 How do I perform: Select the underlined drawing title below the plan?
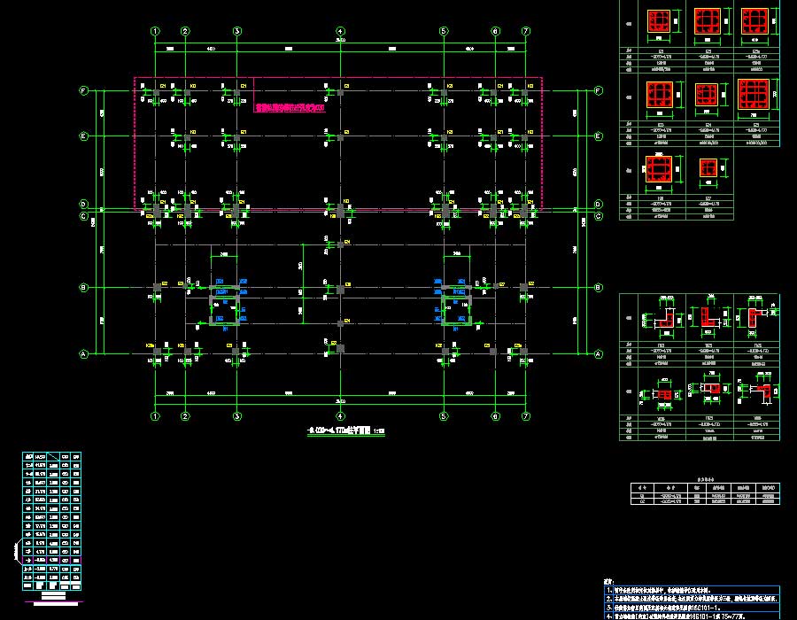click(x=345, y=431)
